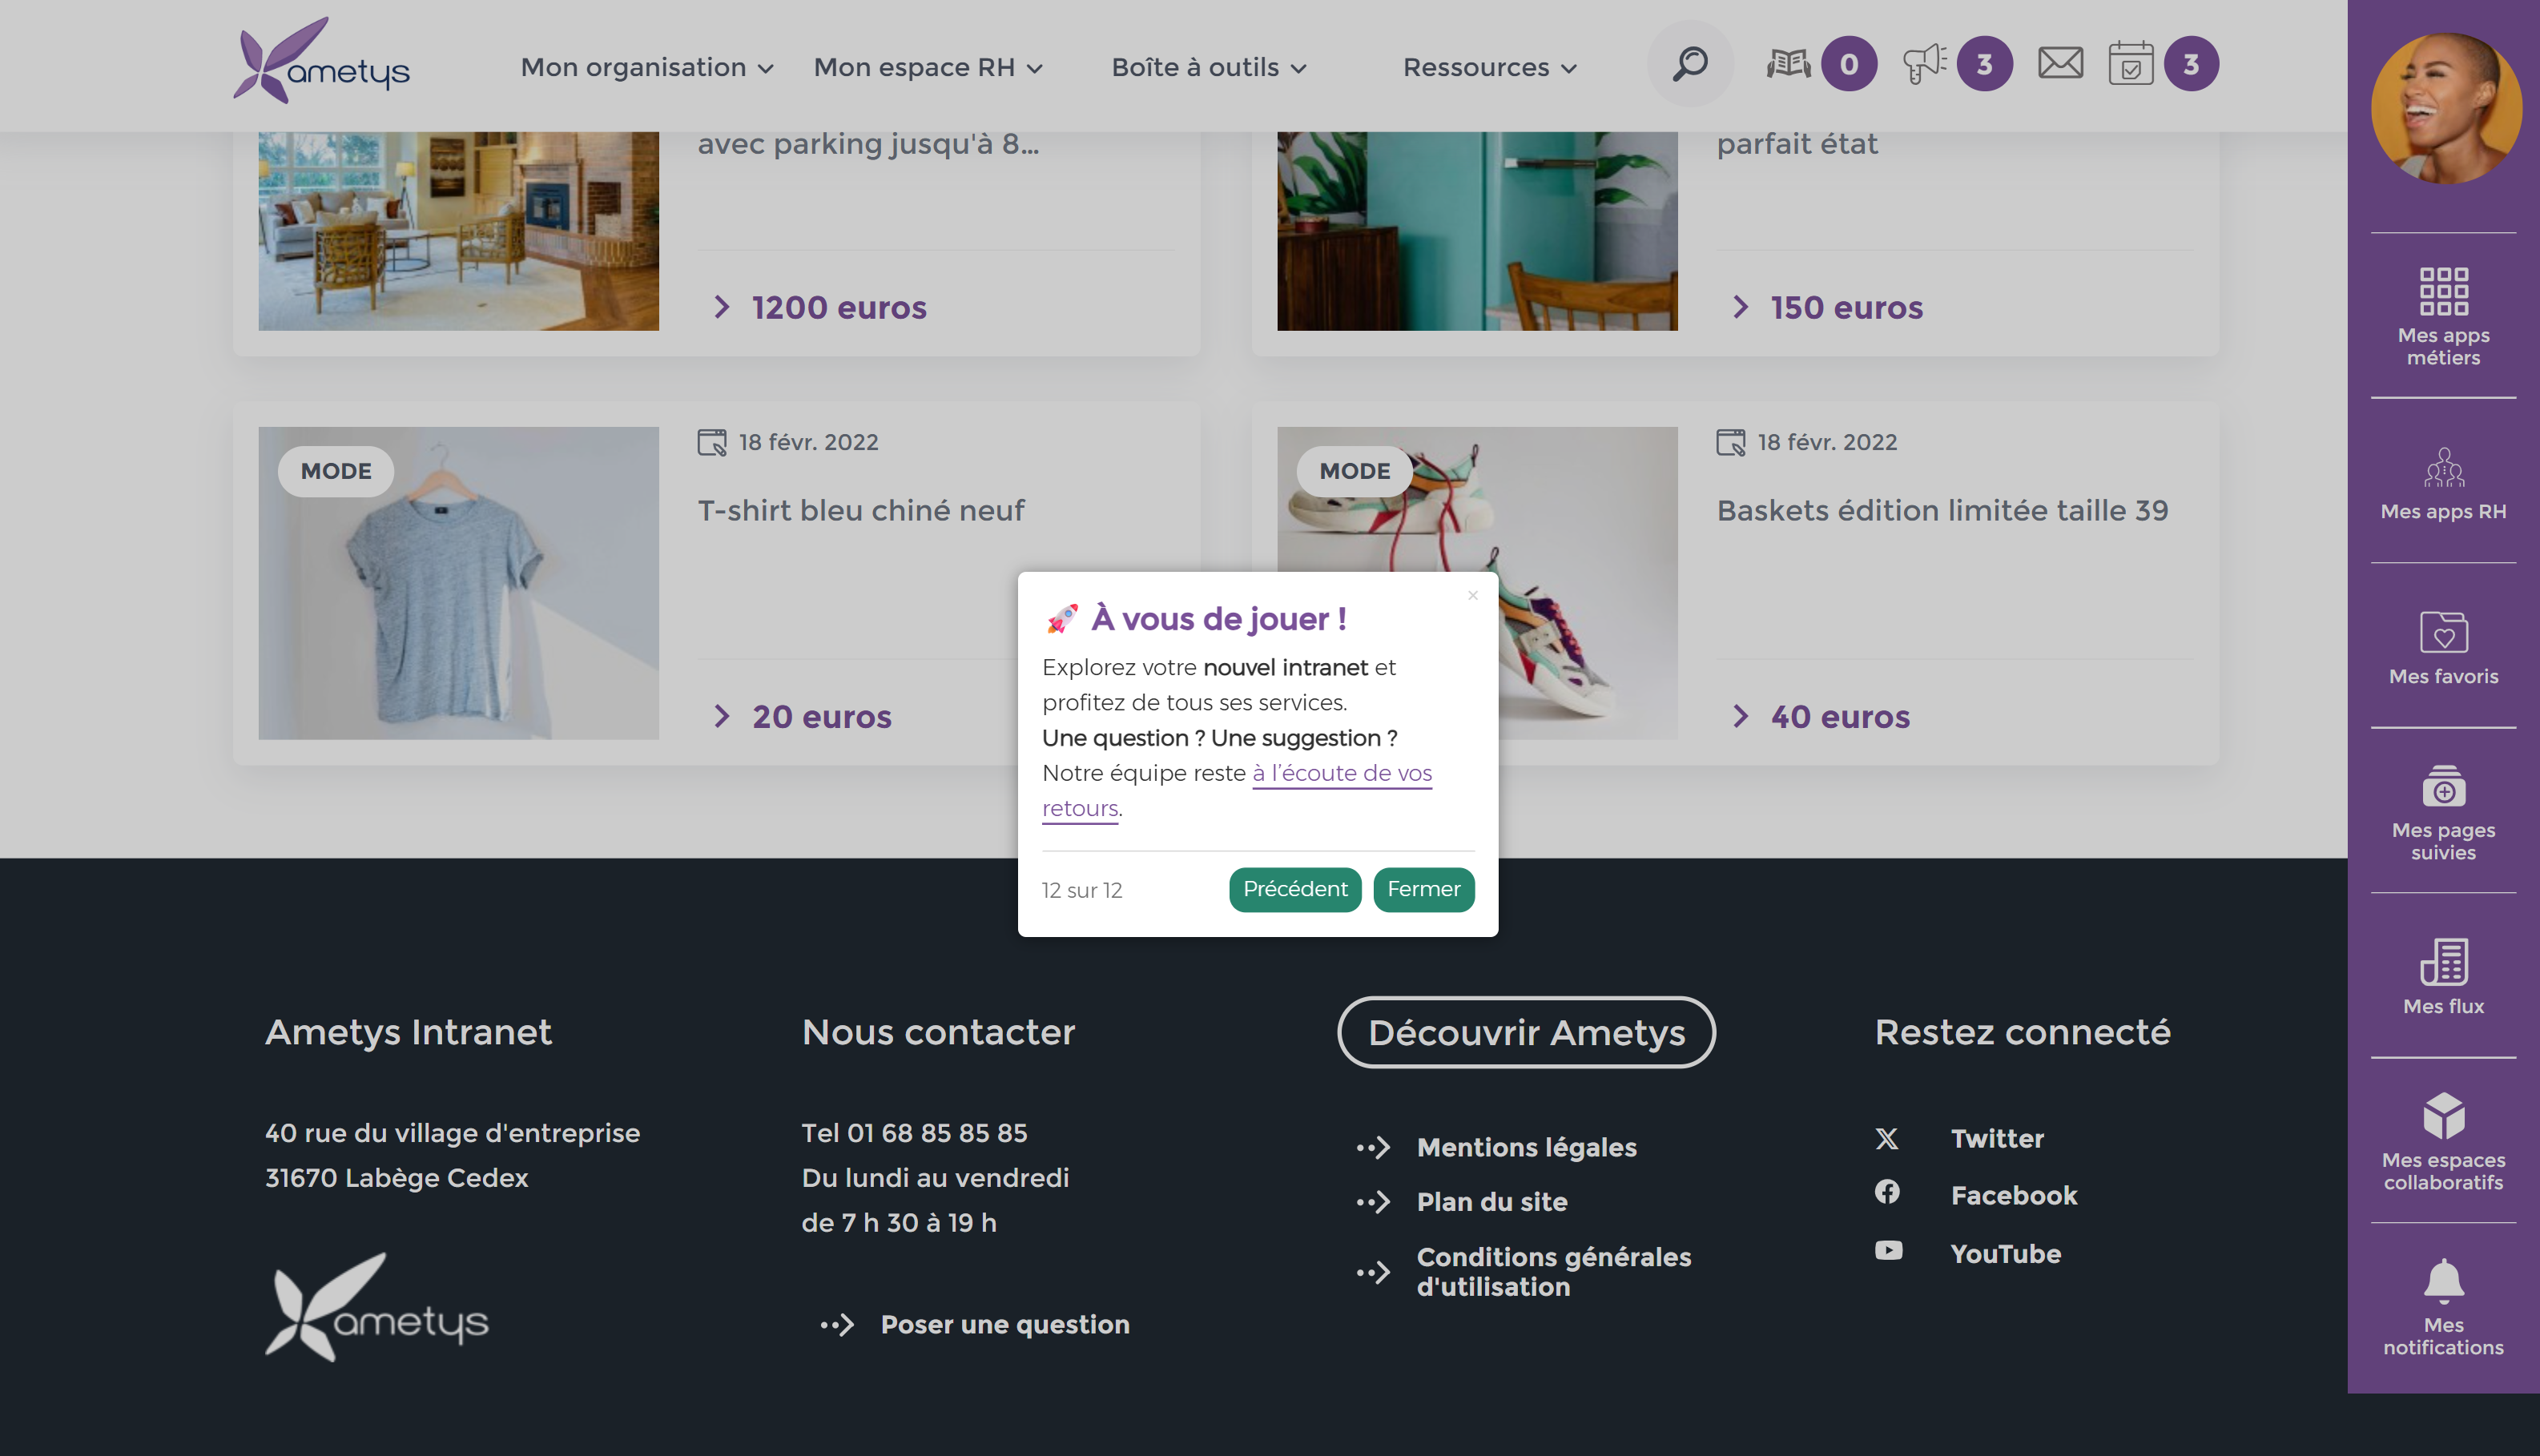The image size is (2540, 1456).
Task: Open the envelope mail icon
Action: click(2060, 64)
